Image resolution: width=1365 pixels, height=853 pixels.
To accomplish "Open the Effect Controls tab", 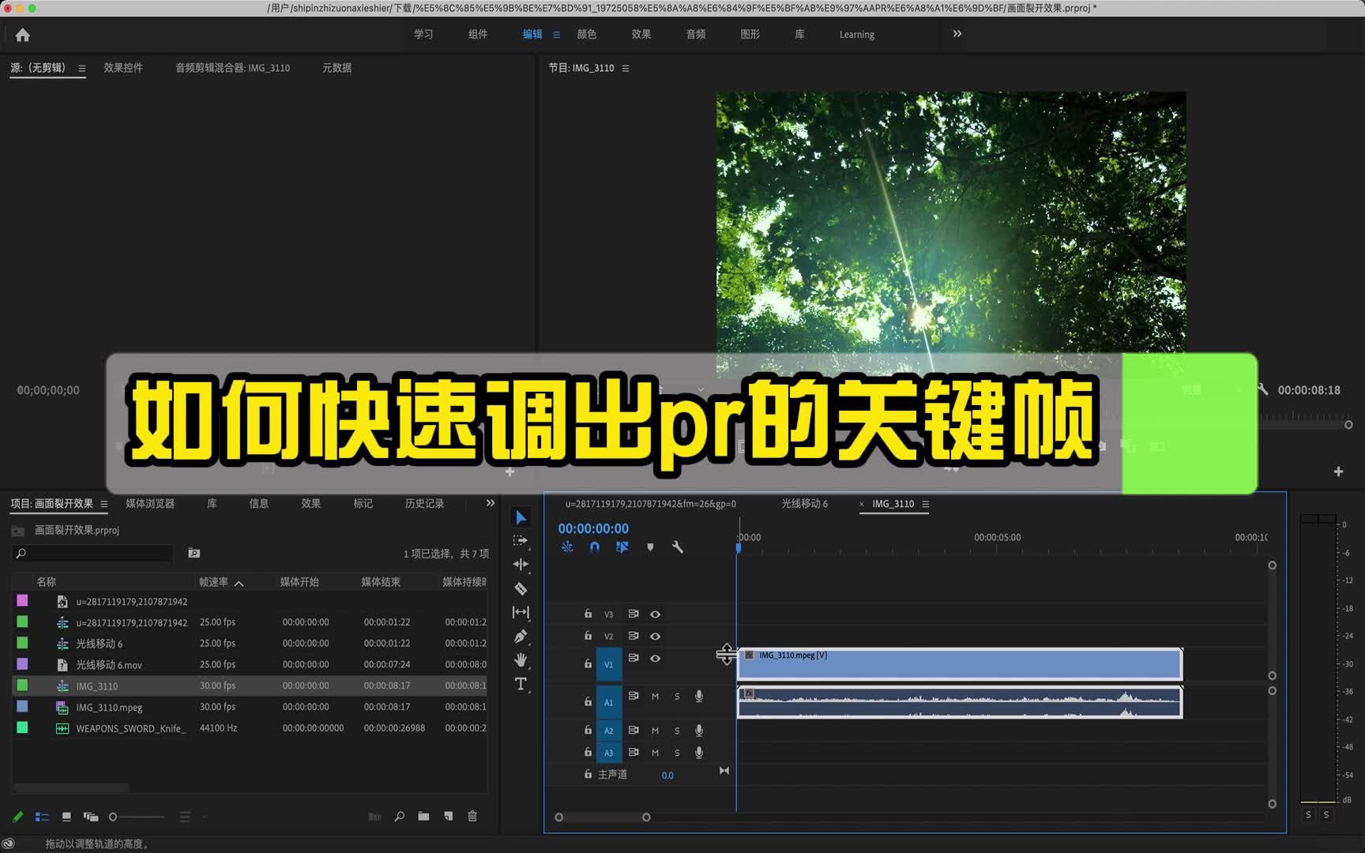I will coord(123,68).
